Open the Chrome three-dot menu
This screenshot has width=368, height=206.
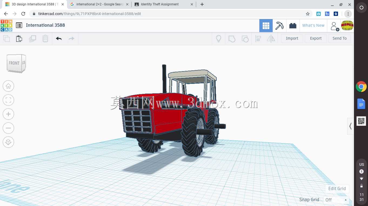(348, 14)
